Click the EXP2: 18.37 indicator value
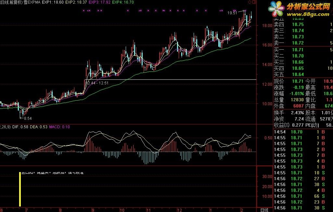Image resolution: width=333 pixels, height=212 pixels. 76,2
